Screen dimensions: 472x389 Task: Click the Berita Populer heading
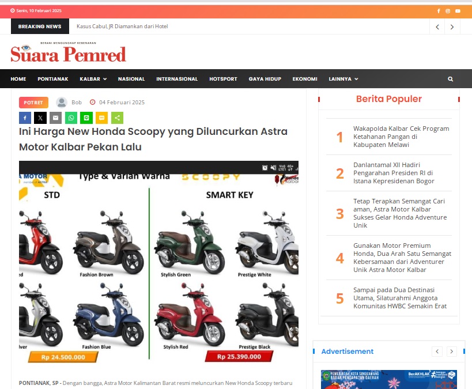[x=388, y=99]
